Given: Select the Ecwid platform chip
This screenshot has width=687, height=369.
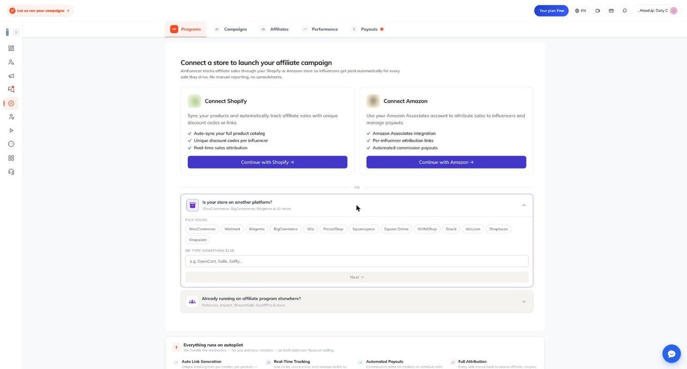Looking at the screenshot, I should click(x=451, y=229).
